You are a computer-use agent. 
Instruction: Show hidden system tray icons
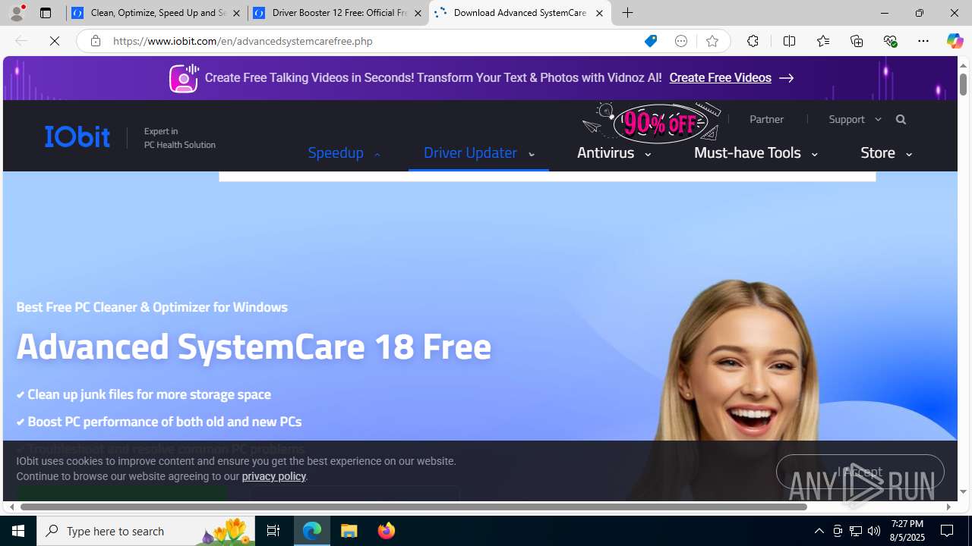point(819,531)
